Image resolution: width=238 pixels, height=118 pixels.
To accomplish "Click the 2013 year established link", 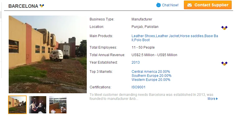I will click(136, 62).
